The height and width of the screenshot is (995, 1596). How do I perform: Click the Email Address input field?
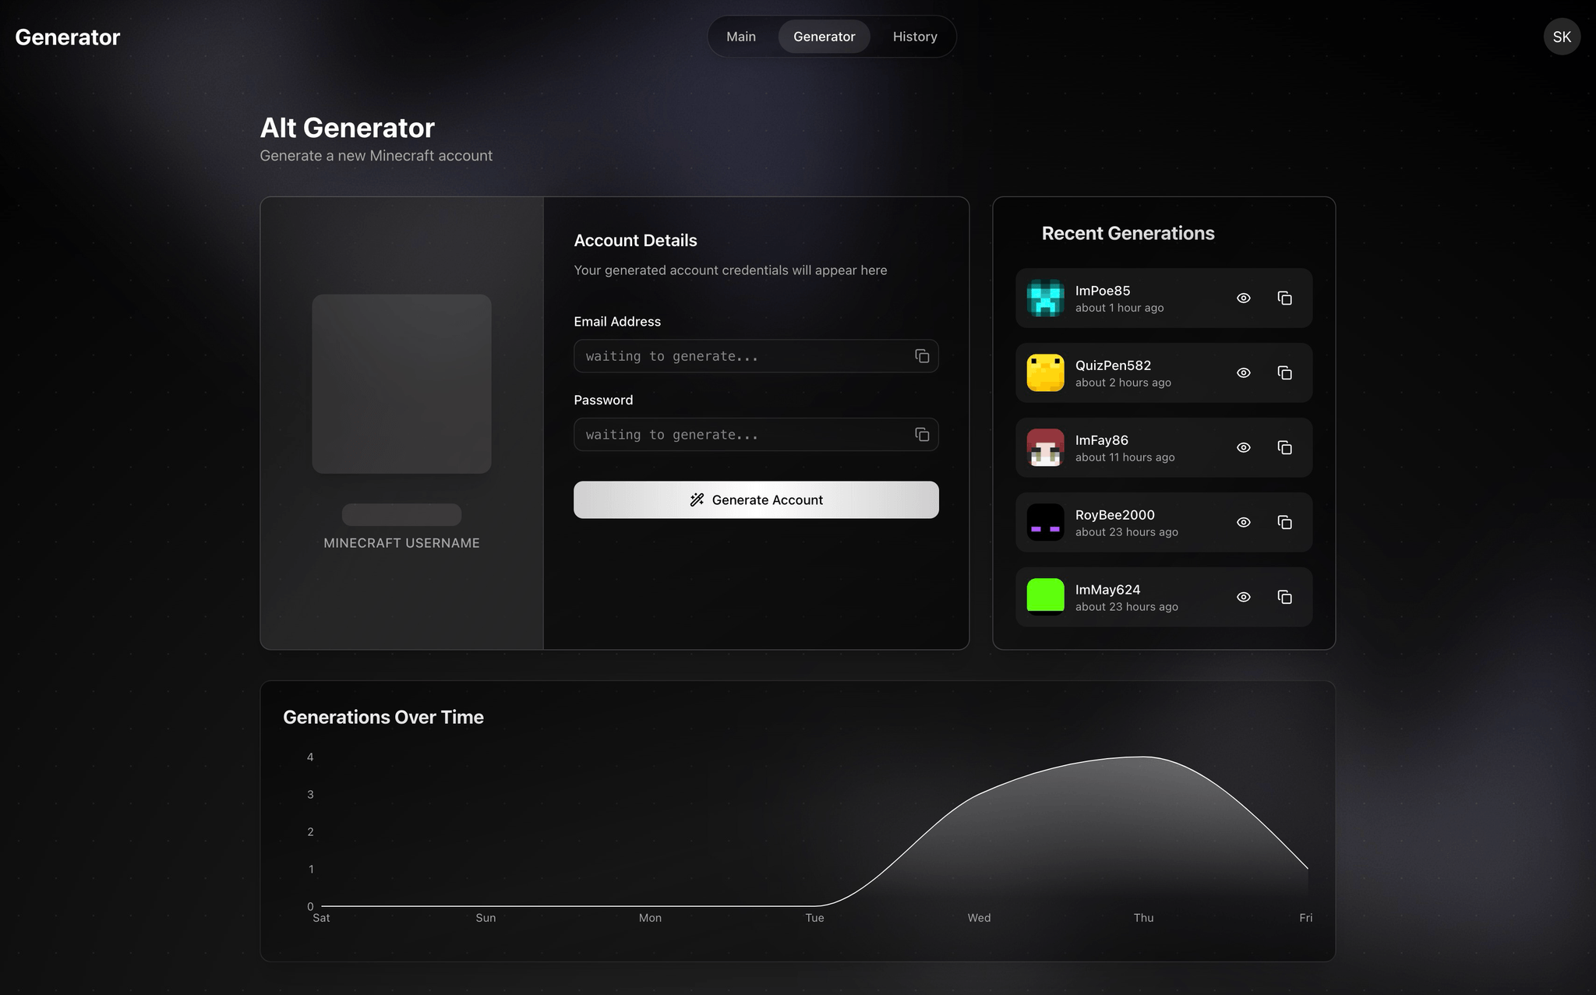pos(756,355)
